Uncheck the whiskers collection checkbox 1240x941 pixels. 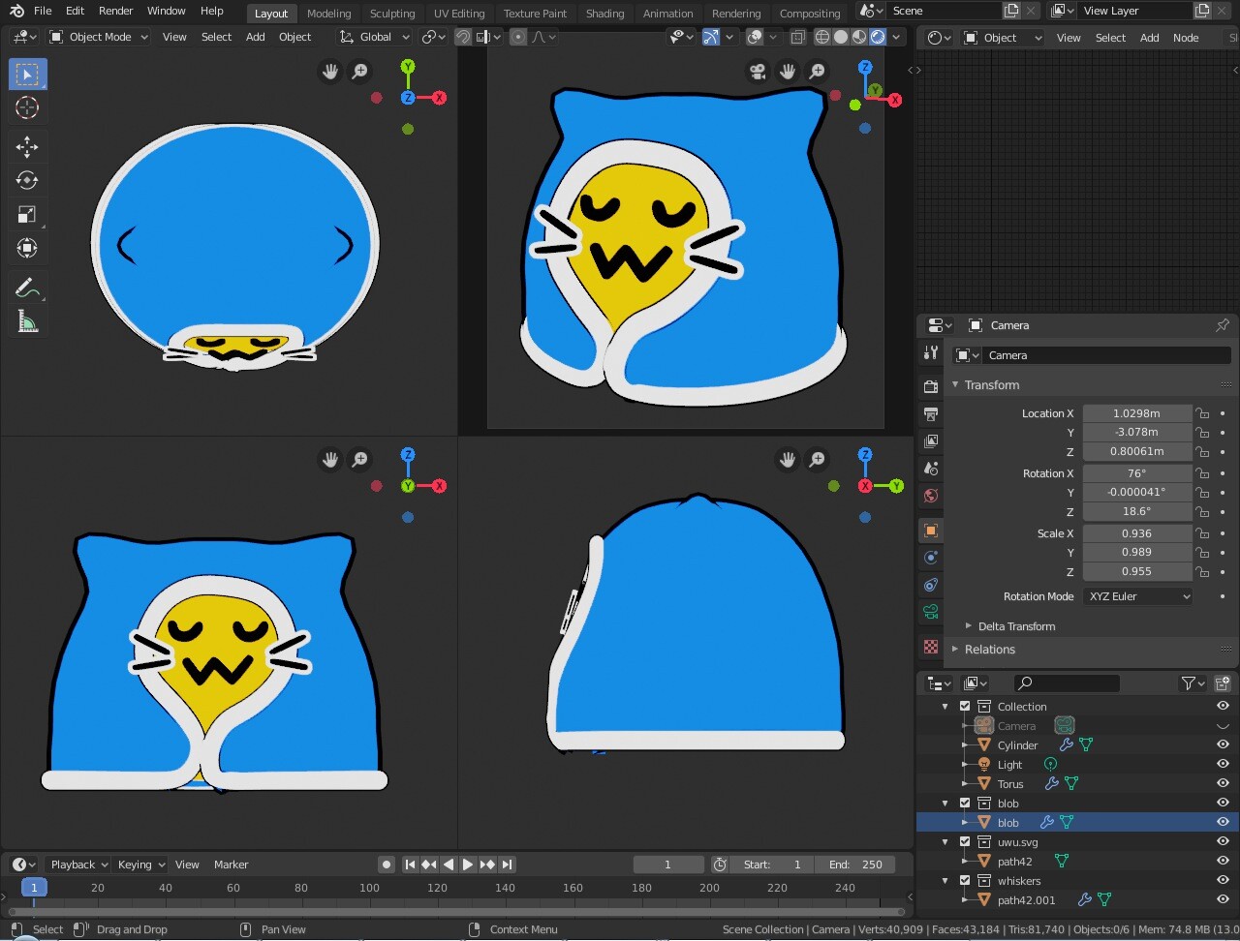[965, 880]
